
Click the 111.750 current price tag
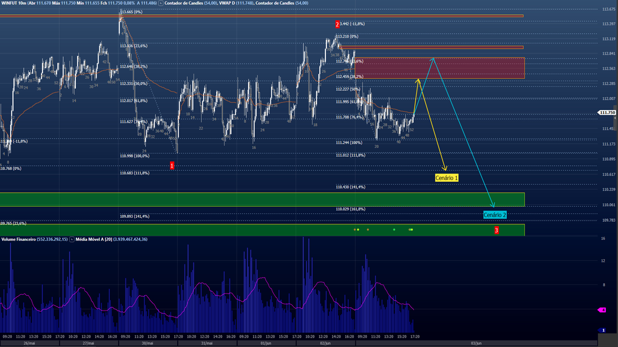pyautogui.click(x=607, y=112)
